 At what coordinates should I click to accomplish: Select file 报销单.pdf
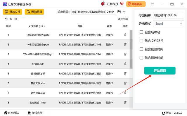(38, 64)
